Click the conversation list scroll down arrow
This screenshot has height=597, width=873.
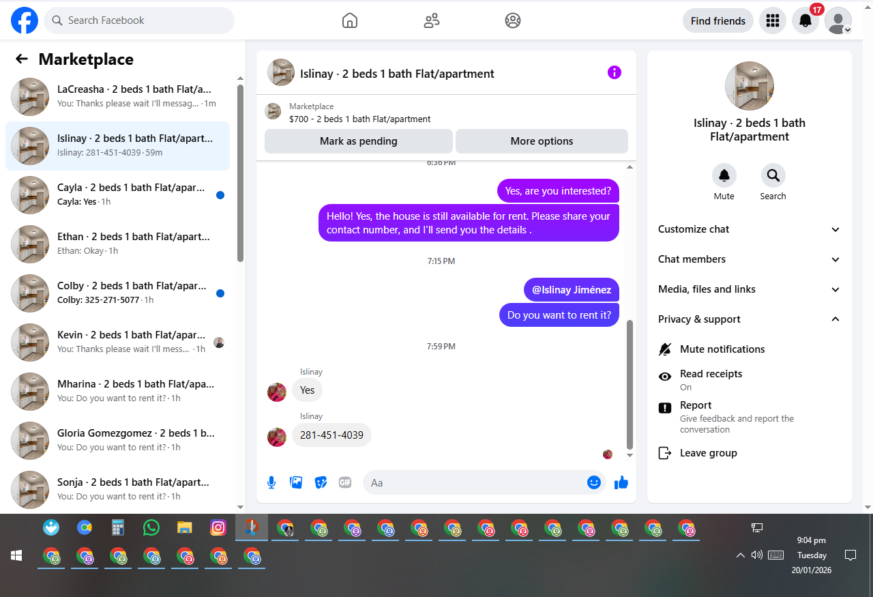[240, 507]
